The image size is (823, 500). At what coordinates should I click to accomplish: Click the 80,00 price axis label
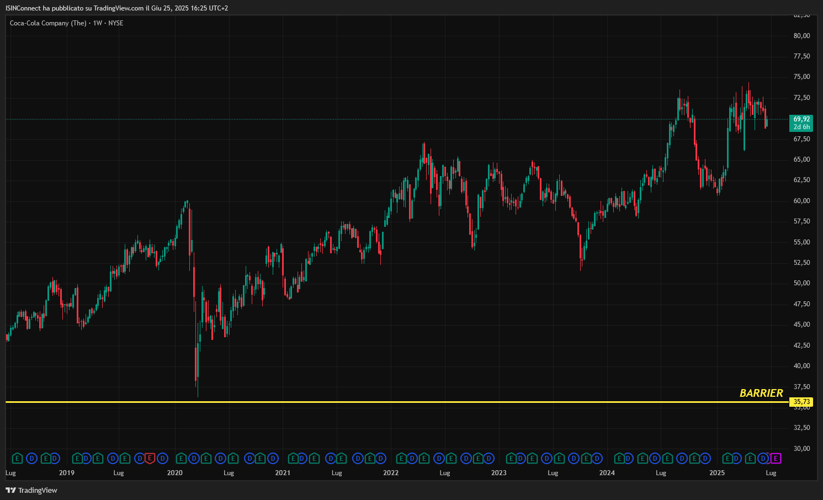pos(801,36)
